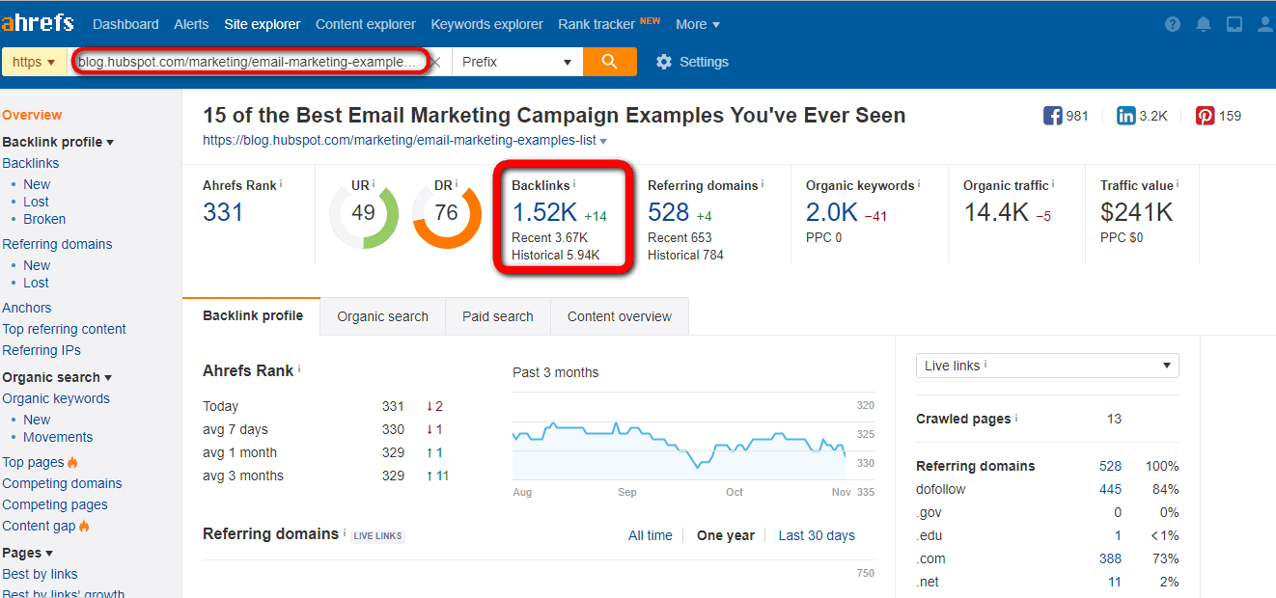
Task: Click the info icon next to UR
Action: click(x=374, y=183)
